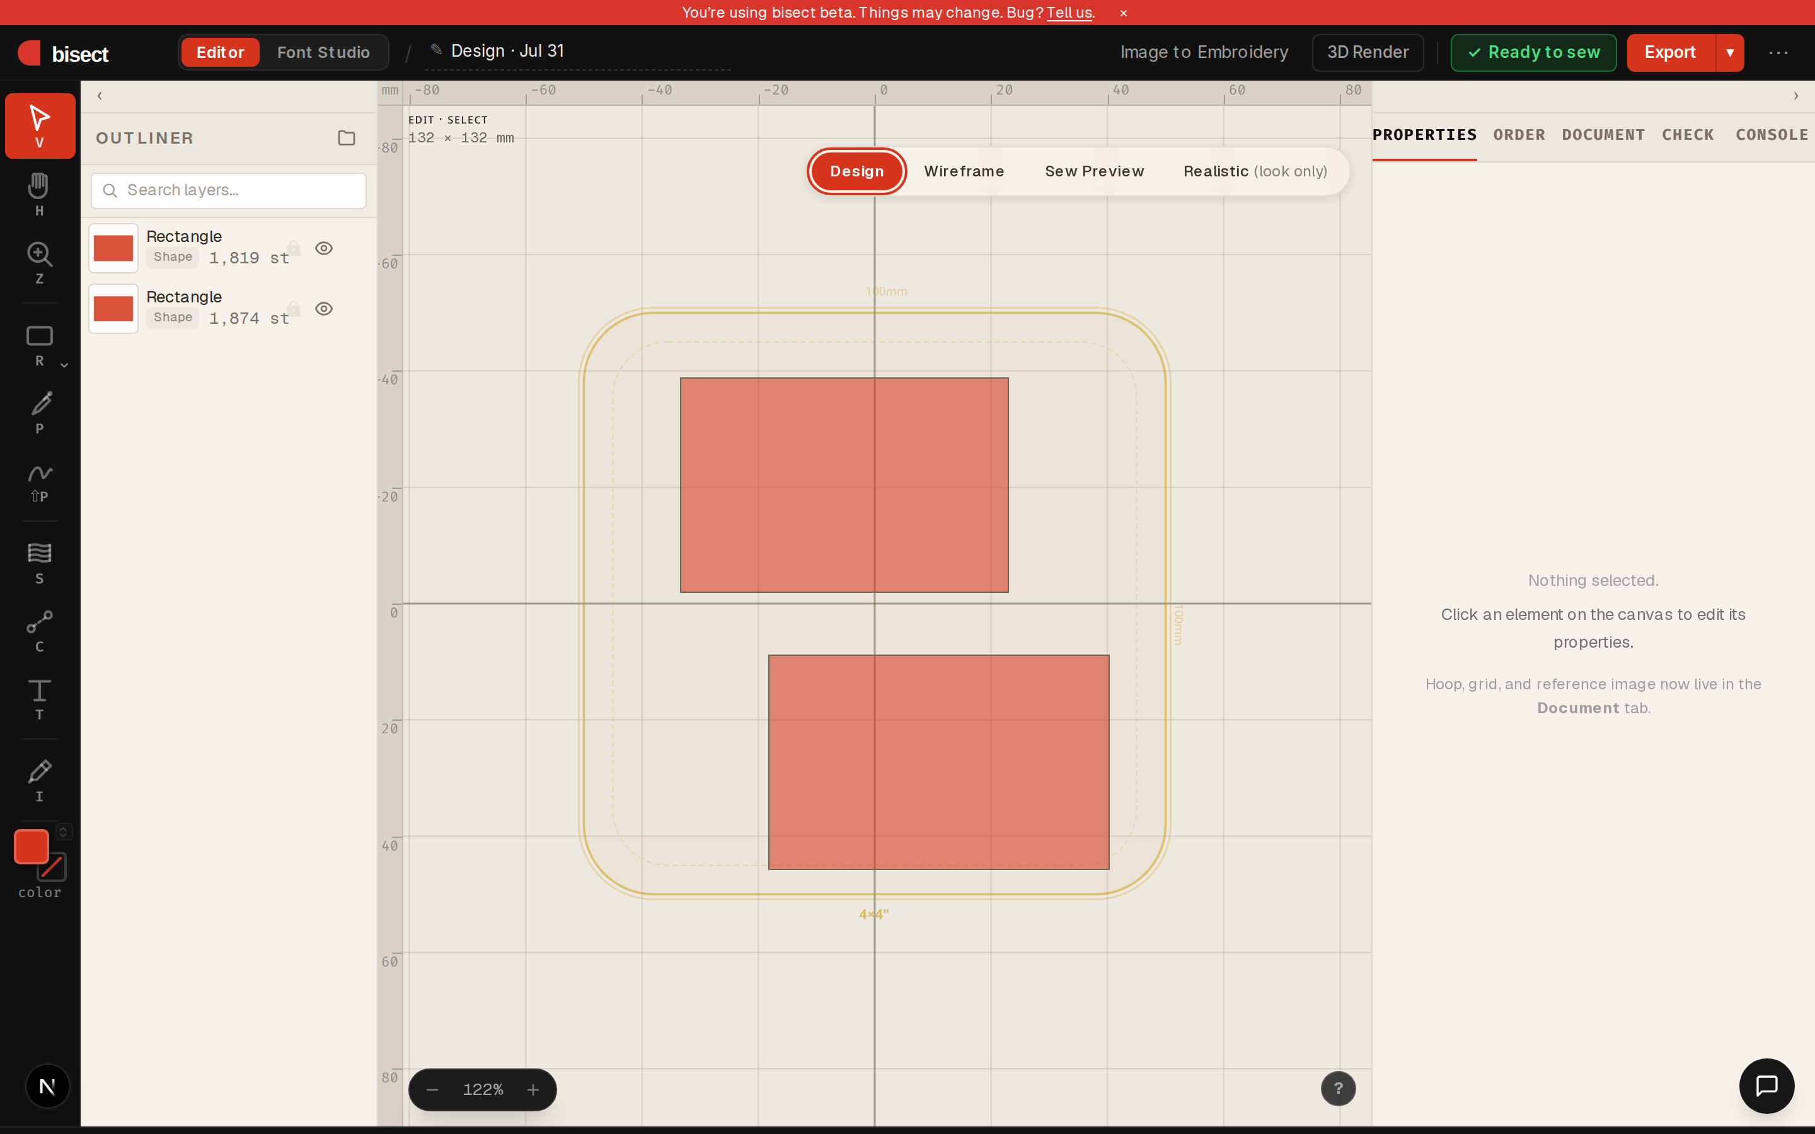The width and height of the screenshot is (1815, 1134).
Task: Zoom in with the plus button
Action: [533, 1090]
